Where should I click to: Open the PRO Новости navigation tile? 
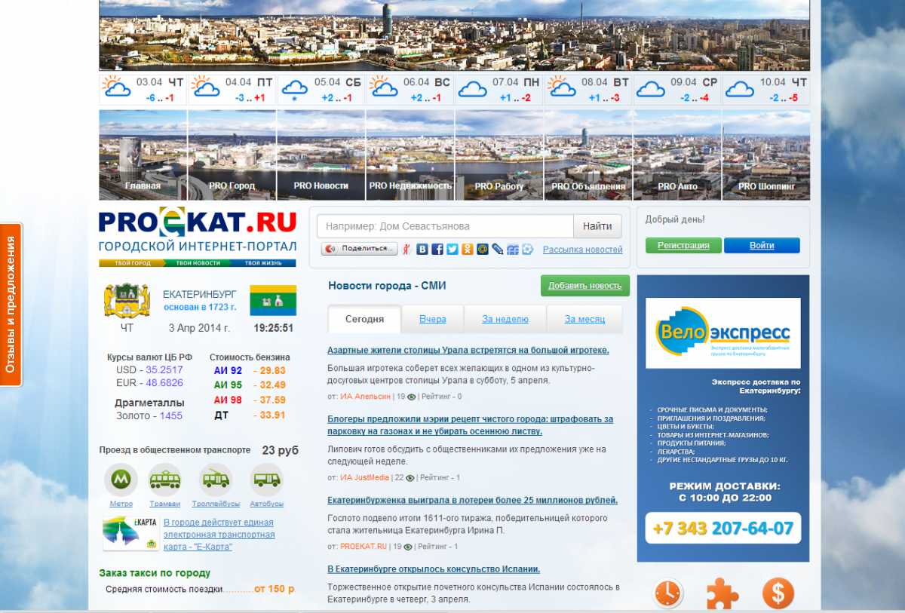pos(321,155)
